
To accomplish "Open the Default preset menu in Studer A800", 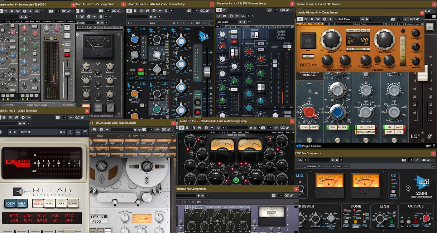I will pyautogui.click(x=100, y=136).
